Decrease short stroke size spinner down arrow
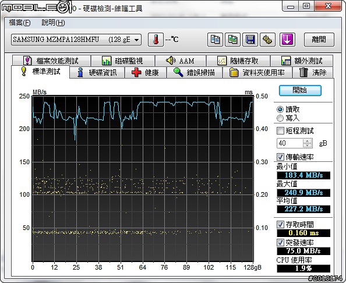 307,146
